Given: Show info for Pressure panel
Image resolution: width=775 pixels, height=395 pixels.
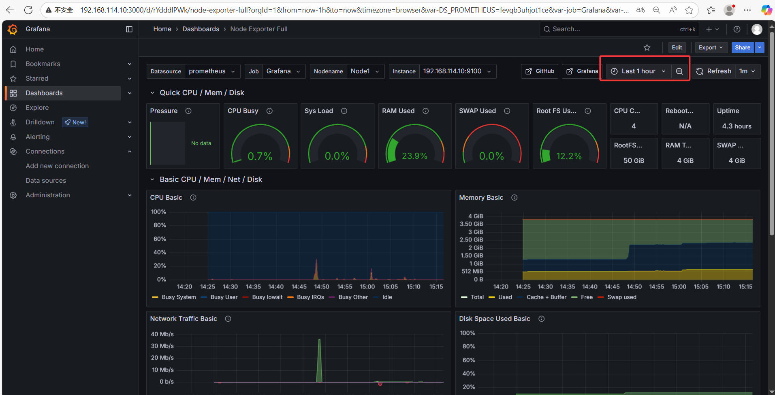Looking at the screenshot, I should (188, 111).
